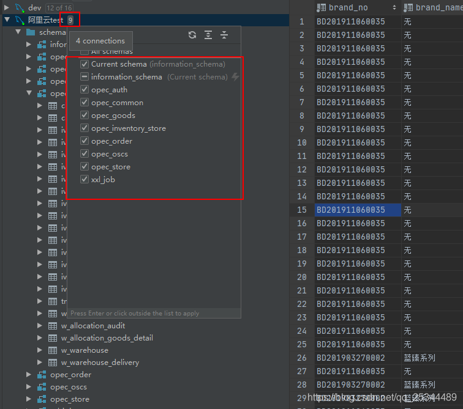
Task: Click the refresh icon in schema popup
Action: (192, 35)
